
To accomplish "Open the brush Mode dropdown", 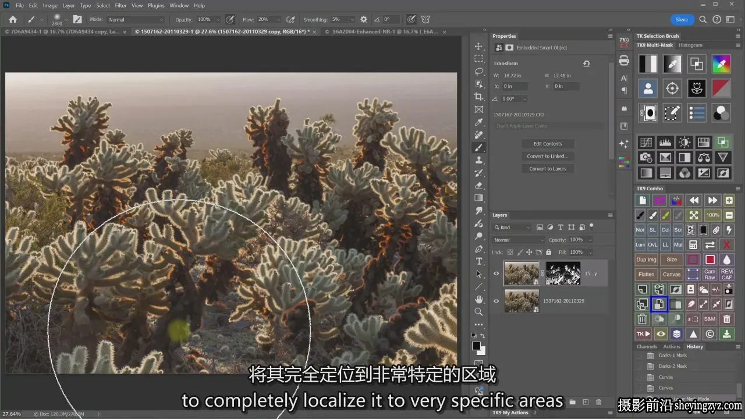I will tap(136, 19).
